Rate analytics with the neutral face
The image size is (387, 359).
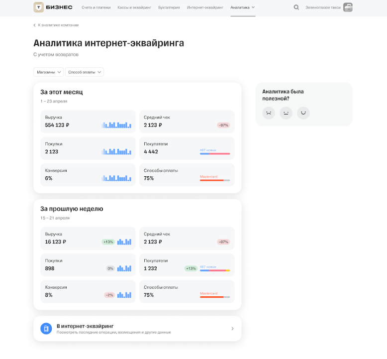pos(286,113)
